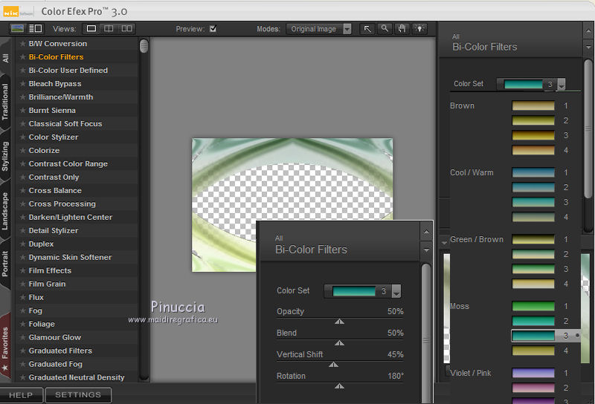Pick Cool / Warm color set 1 swatch
The height and width of the screenshot is (404, 595).
533,172
